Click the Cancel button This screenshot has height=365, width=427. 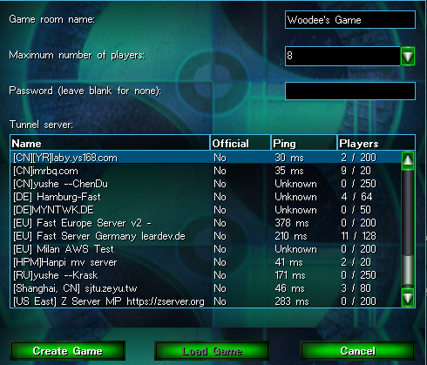[357, 351]
